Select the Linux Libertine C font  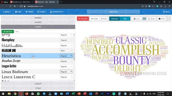tap(18, 77)
